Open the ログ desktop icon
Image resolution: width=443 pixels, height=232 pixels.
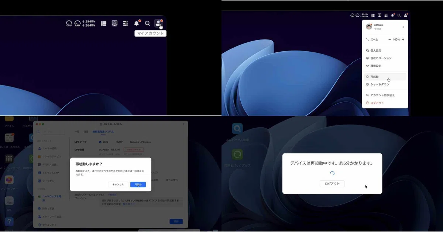(9, 201)
